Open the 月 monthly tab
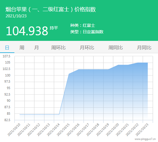 pos(36,48)
